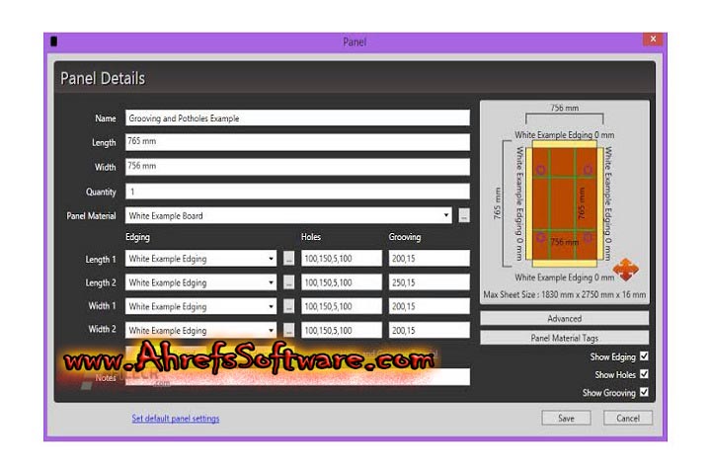Image resolution: width=711 pixels, height=474 pixels.
Task: Click the app icon in the title bar
Action: coord(53,41)
